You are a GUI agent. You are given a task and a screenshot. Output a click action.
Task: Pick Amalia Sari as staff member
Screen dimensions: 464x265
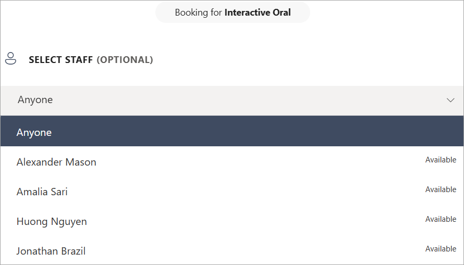42,192
